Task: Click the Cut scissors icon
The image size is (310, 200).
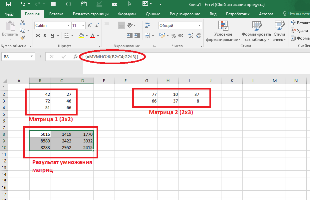Action: click(23, 23)
